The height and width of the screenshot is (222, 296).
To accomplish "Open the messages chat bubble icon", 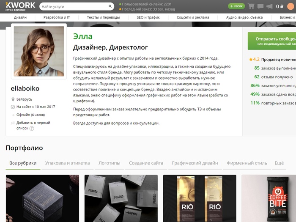I will tap(260, 6).
